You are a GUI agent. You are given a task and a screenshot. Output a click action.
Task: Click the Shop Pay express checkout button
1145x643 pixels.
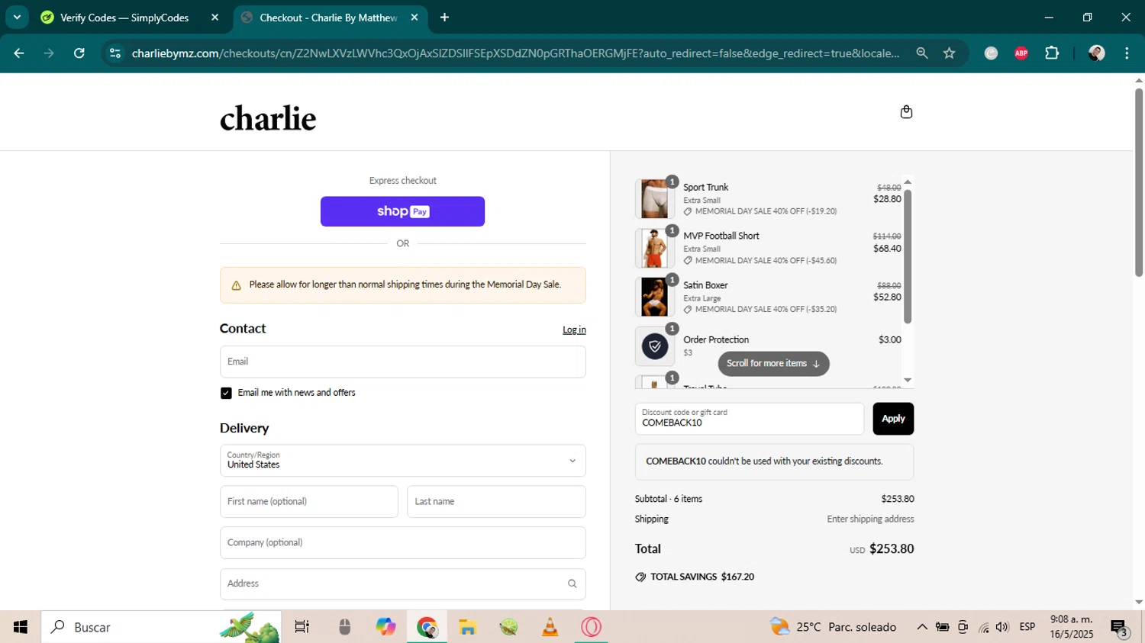[402, 211]
